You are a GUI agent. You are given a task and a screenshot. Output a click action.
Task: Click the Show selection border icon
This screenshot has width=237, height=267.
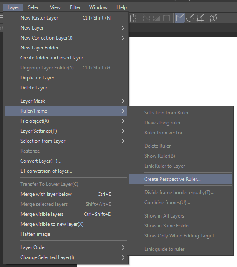click(x=166, y=18)
